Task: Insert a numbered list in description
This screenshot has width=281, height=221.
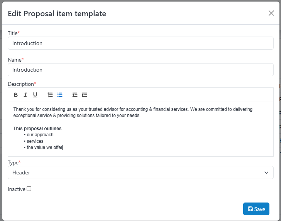Action: click(x=50, y=95)
